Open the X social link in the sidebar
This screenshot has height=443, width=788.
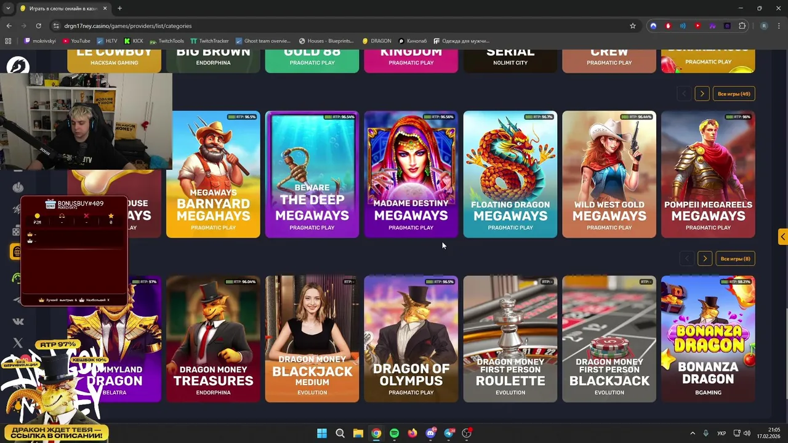18,343
